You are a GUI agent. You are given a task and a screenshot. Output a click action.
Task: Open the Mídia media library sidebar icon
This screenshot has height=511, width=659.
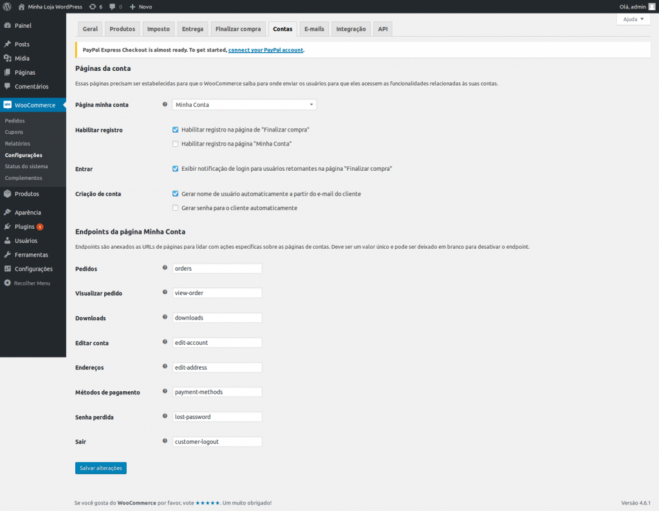tap(6, 58)
